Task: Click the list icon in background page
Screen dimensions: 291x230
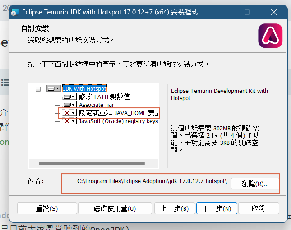Action: (x=5, y=83)
